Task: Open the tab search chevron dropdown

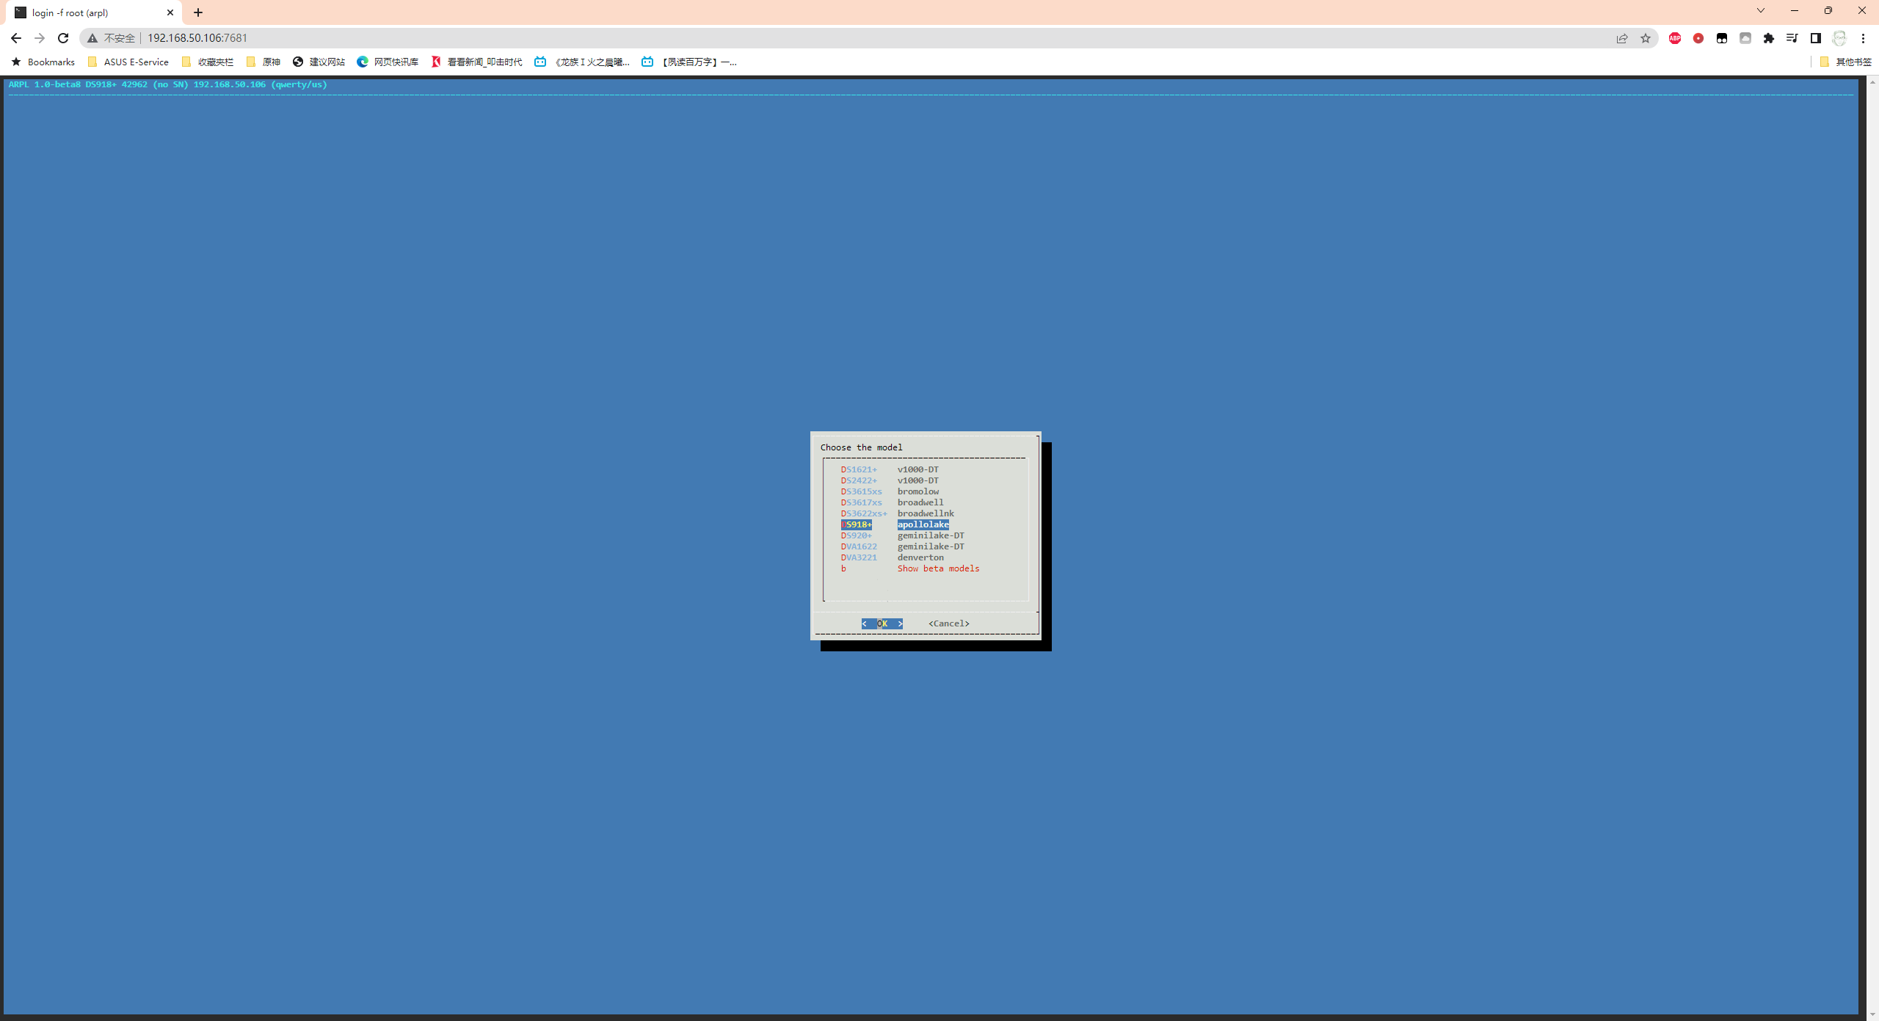Action: 1760,10
